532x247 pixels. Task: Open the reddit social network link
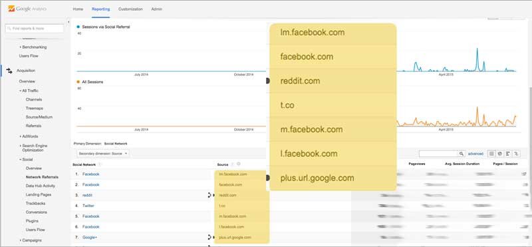pyautogui.click(x=87, y=195)
